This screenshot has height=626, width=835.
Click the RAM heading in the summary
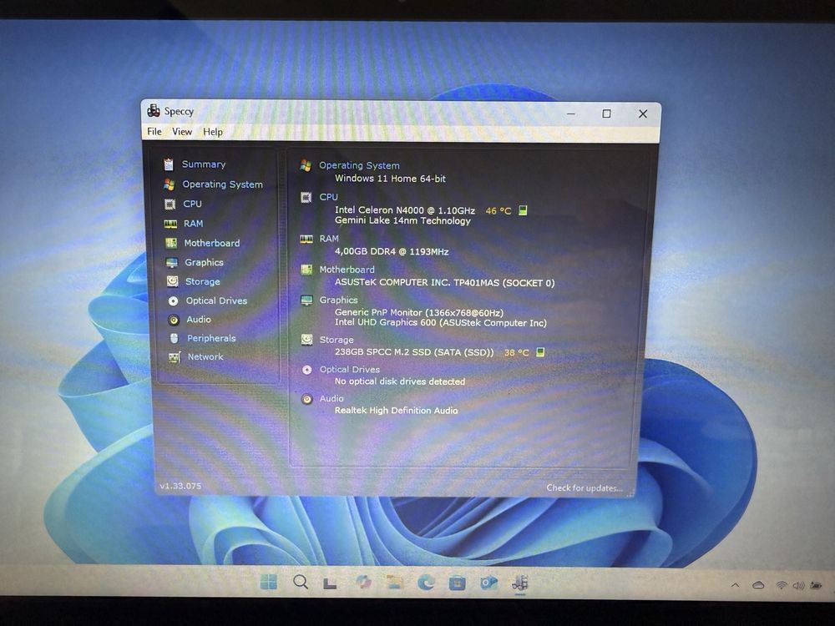(328, 239)
